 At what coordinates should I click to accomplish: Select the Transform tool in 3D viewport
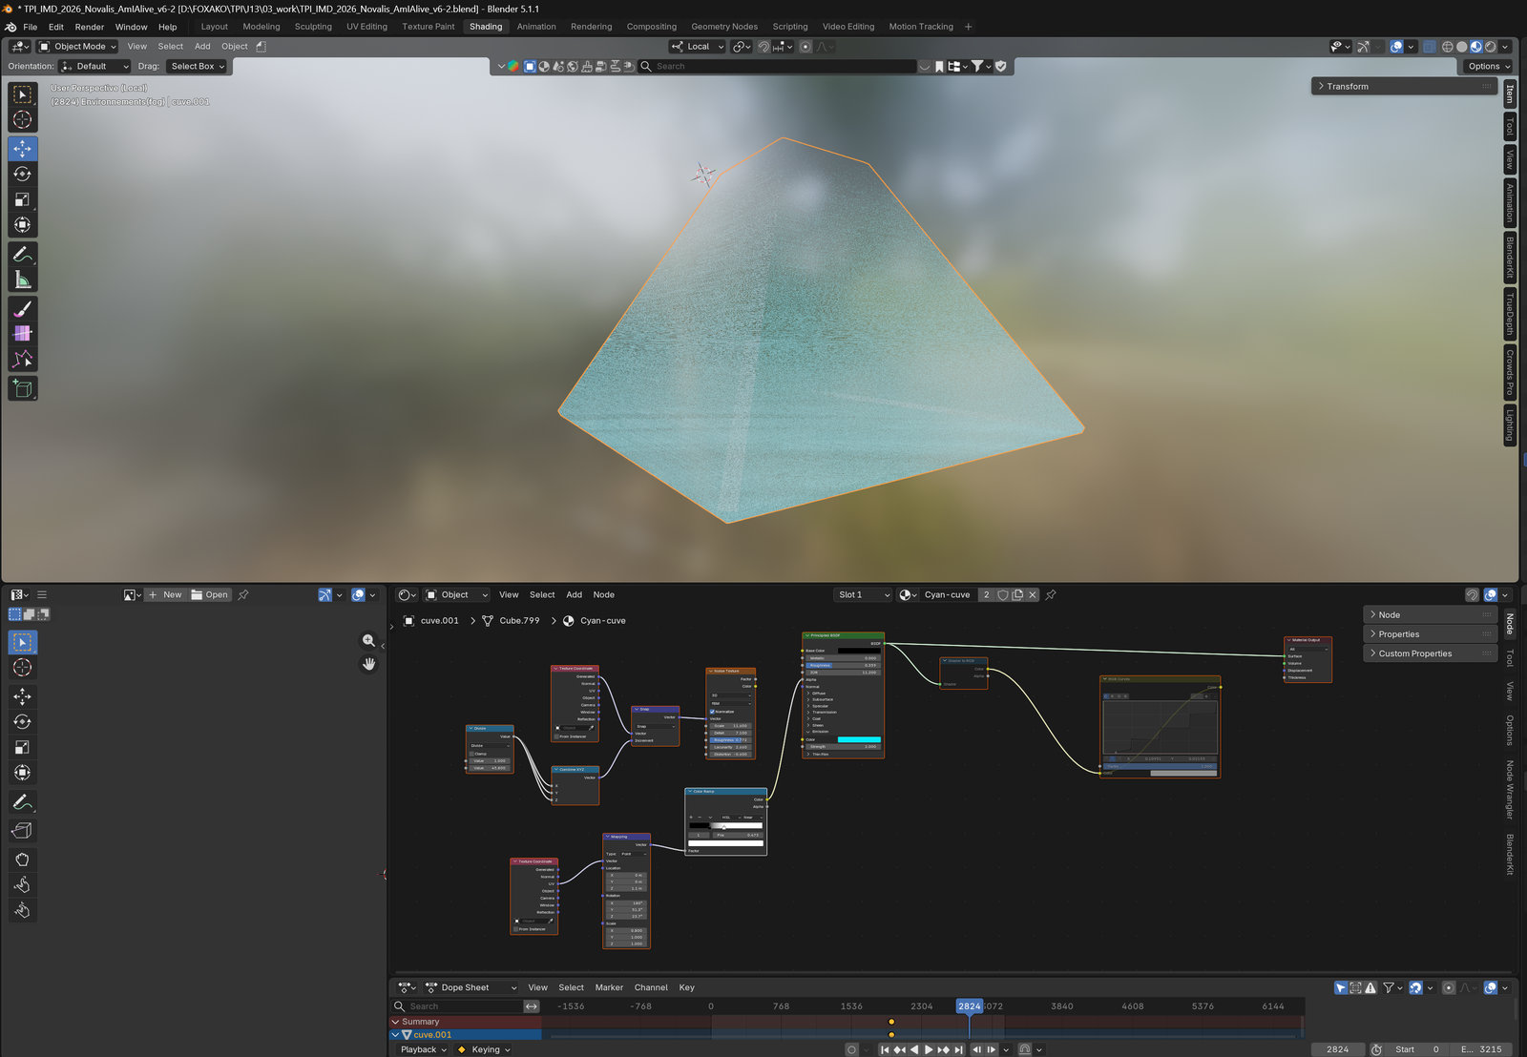[x=23, y=225]
